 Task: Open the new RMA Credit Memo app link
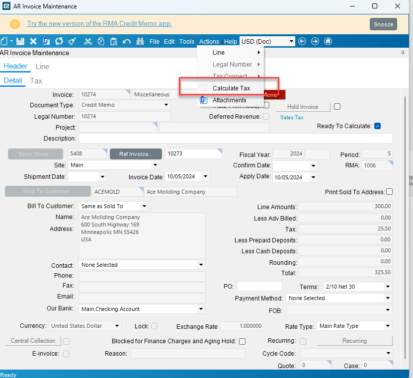99,24
